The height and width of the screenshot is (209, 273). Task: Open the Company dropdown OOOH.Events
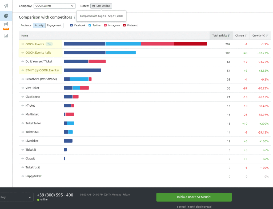(54, 6)
